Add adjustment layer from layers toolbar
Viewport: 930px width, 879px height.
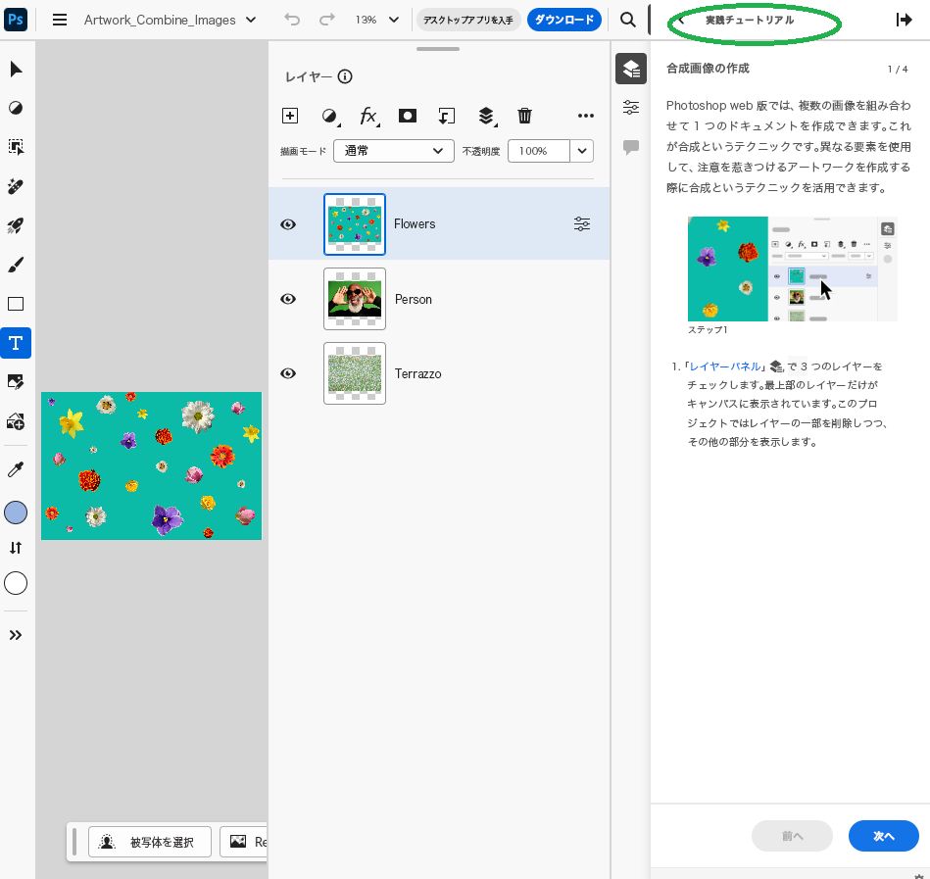(330, 116)
